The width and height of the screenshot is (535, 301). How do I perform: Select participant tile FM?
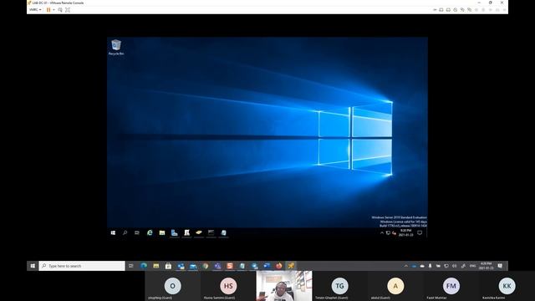pyautogui.click(x=451, y=286)
